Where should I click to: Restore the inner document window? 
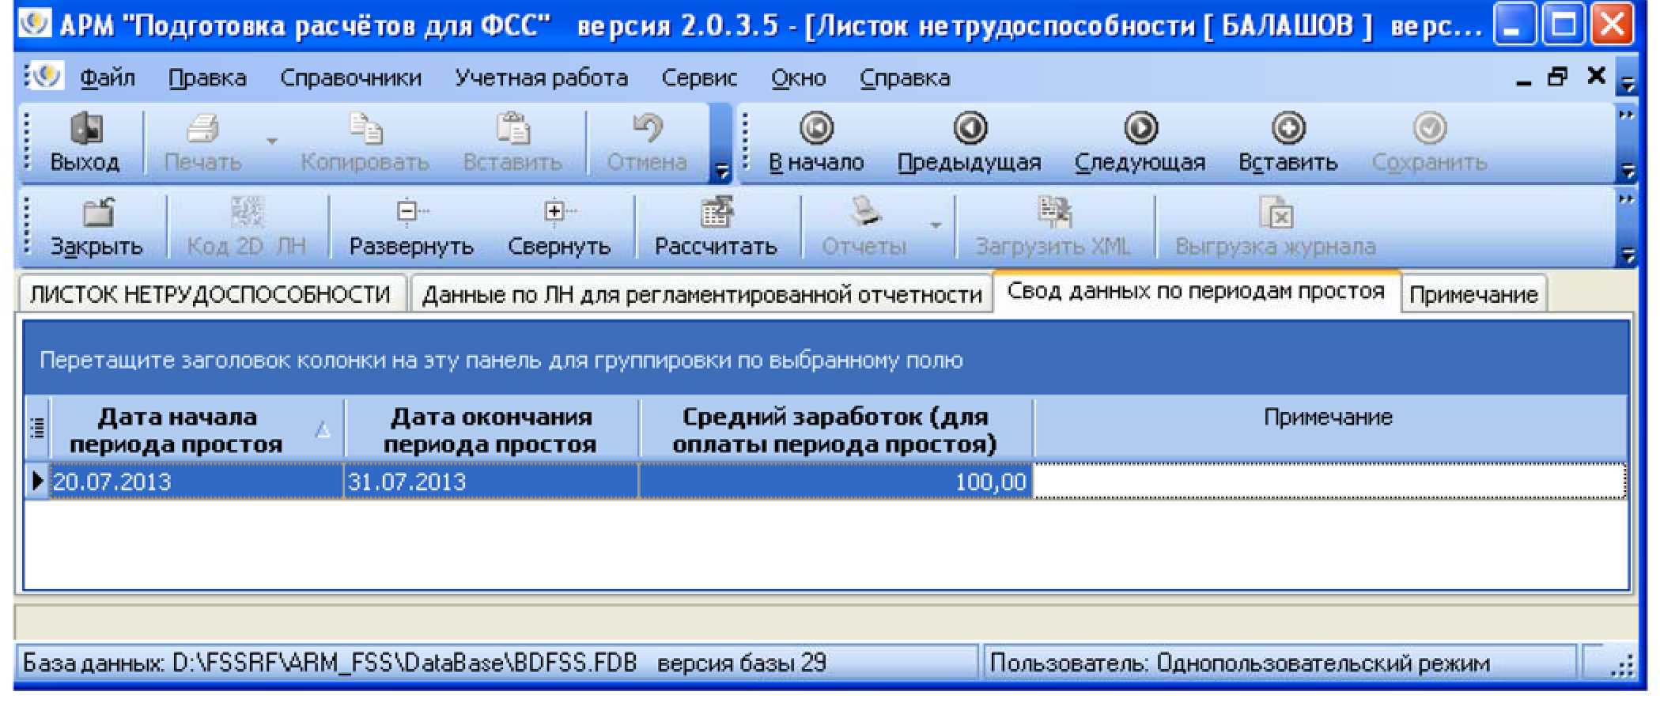click(x=1558, y=77)
